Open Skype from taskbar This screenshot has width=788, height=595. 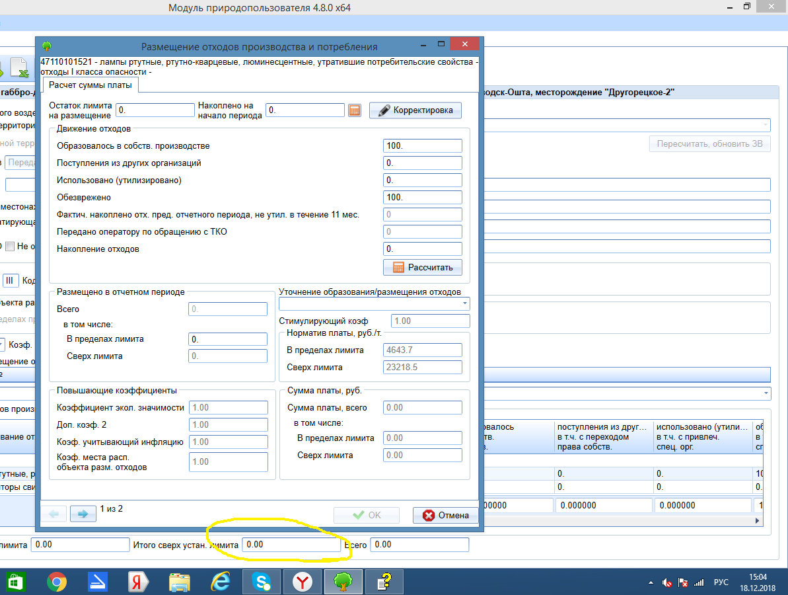tap(262, 582)
